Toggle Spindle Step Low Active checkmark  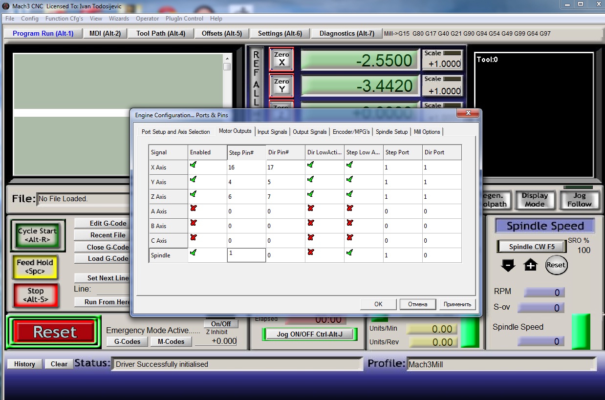click(x=349, y=253)
